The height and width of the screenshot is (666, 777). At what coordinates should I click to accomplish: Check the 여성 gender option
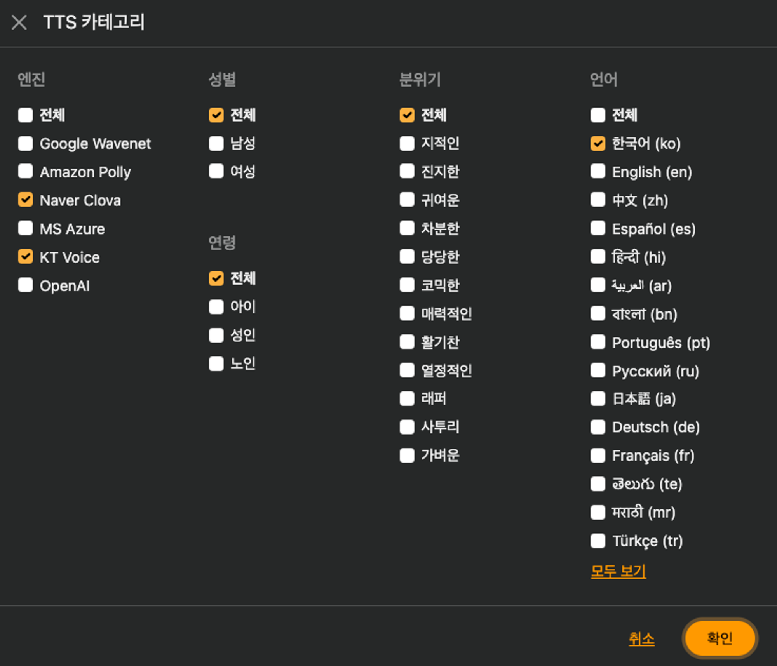[216, 171]
